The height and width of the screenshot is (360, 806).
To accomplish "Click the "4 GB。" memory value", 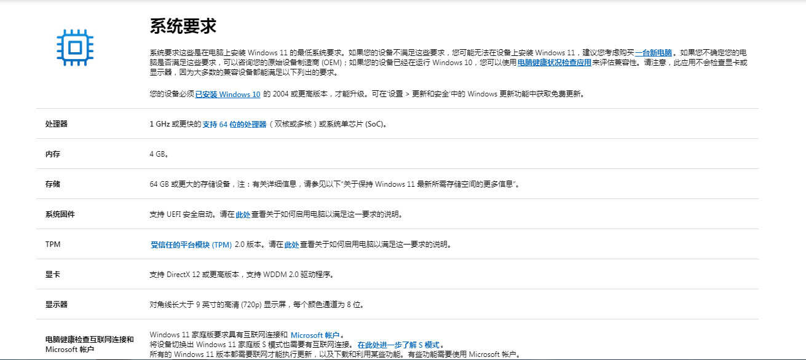I will point(159,154).
